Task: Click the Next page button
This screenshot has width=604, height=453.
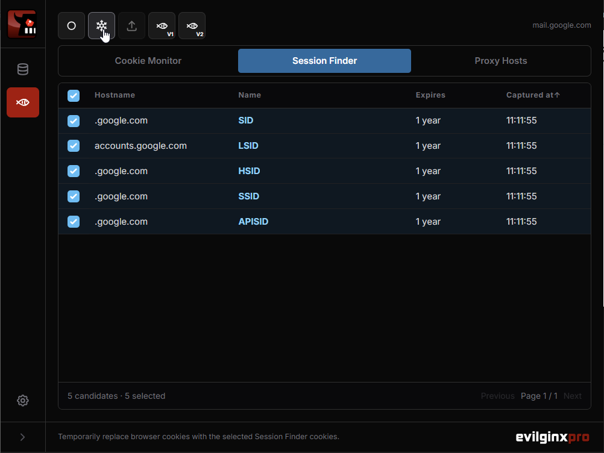Action: pos(572,396)
